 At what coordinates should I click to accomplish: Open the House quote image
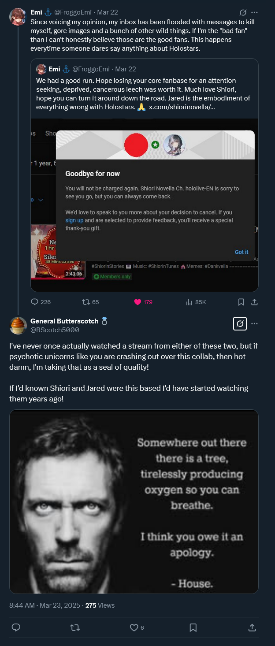(134, 501)
